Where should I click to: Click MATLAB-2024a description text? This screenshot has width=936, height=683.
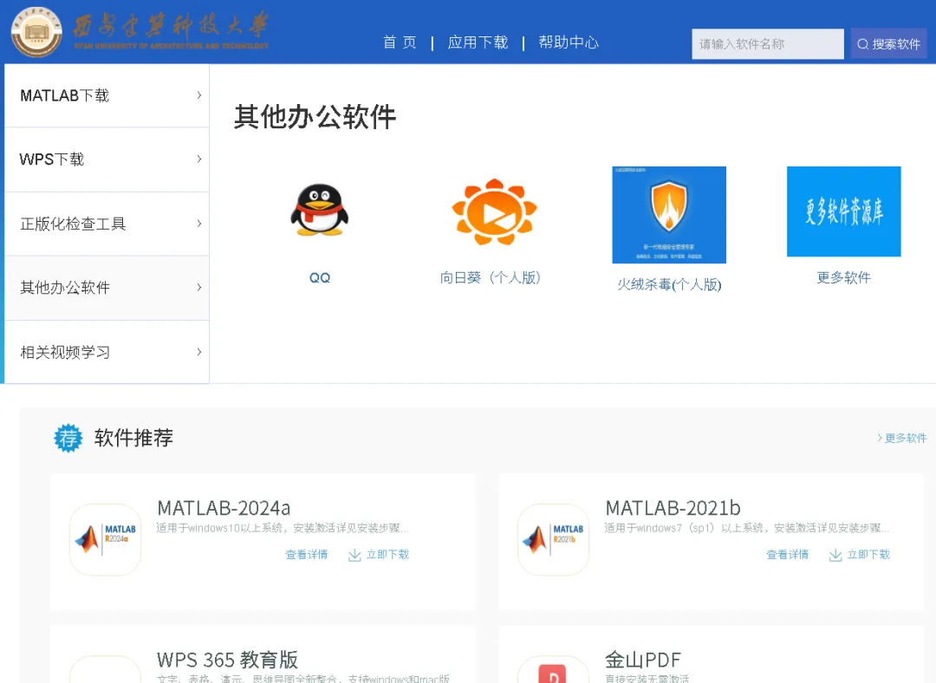point(283,529)
